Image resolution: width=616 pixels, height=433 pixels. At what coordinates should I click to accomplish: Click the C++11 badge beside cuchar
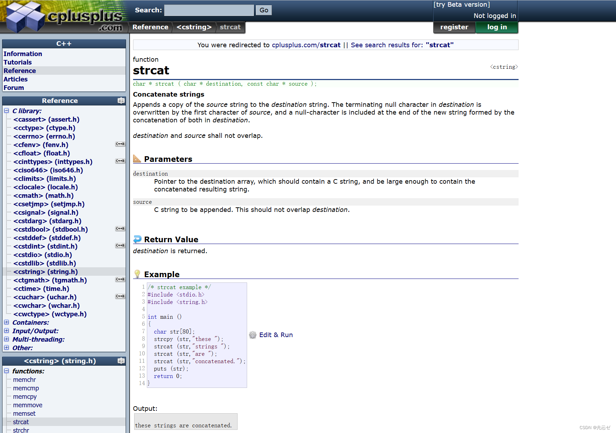click(120, 297)
